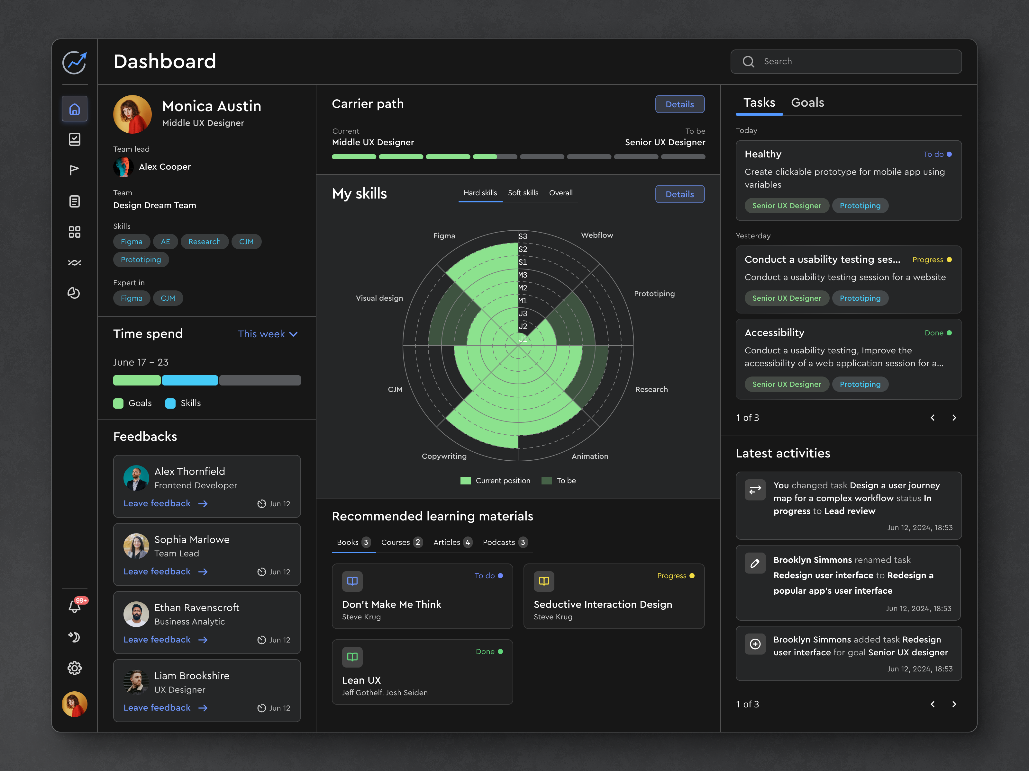Advance to next task page with right chevron
This screenshot has width=1029, height=771.
(x=954, y=417)
